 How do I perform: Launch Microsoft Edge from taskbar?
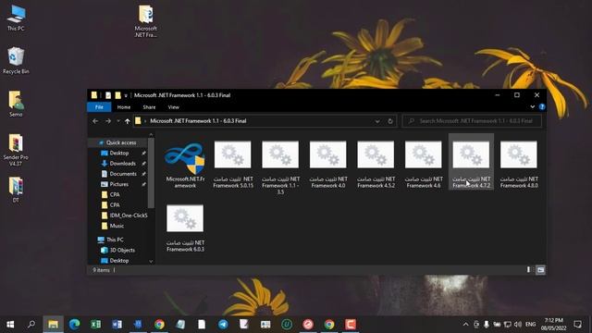[x=74, y=325]
